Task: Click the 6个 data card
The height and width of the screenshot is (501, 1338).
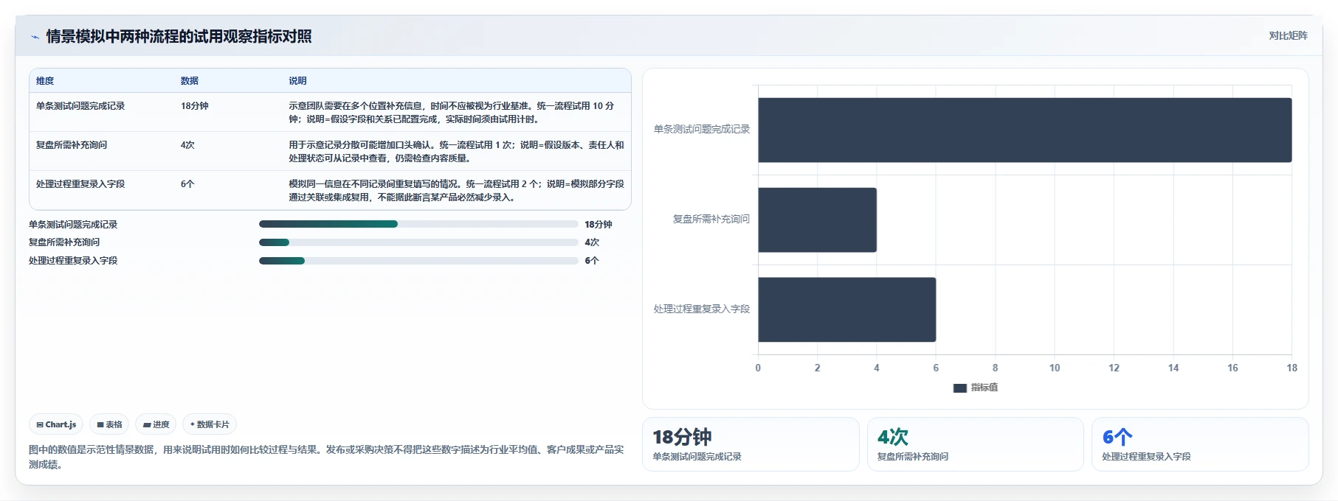Action: [x=1200, y=444]
